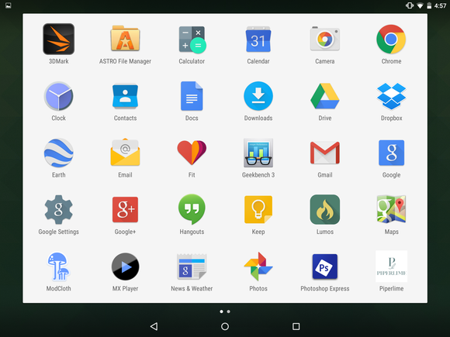Select first app drawer page dot
This screenshot has height=337, width=450.
coord(221,311)
